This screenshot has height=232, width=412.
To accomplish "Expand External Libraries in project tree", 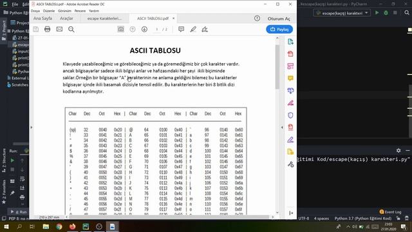I will coord(8,78).
